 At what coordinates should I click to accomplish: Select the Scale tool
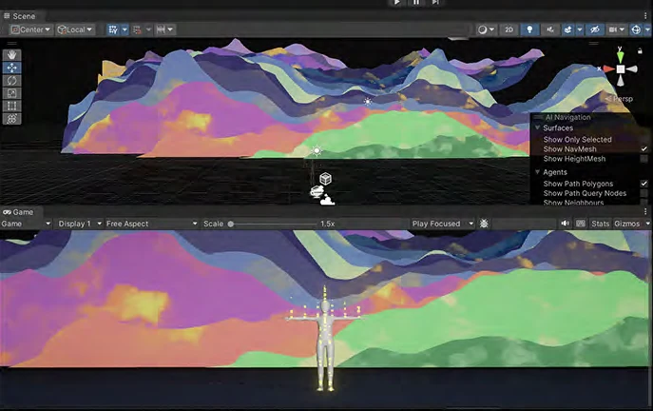[x=11, y=93]
